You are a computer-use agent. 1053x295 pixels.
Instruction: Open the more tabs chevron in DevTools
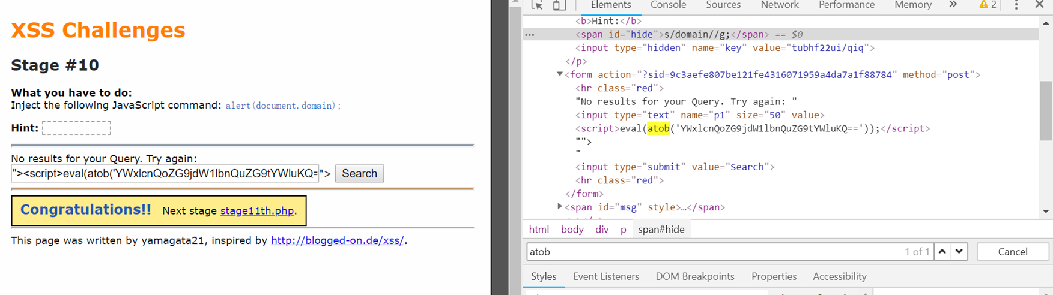click(953, 5)
